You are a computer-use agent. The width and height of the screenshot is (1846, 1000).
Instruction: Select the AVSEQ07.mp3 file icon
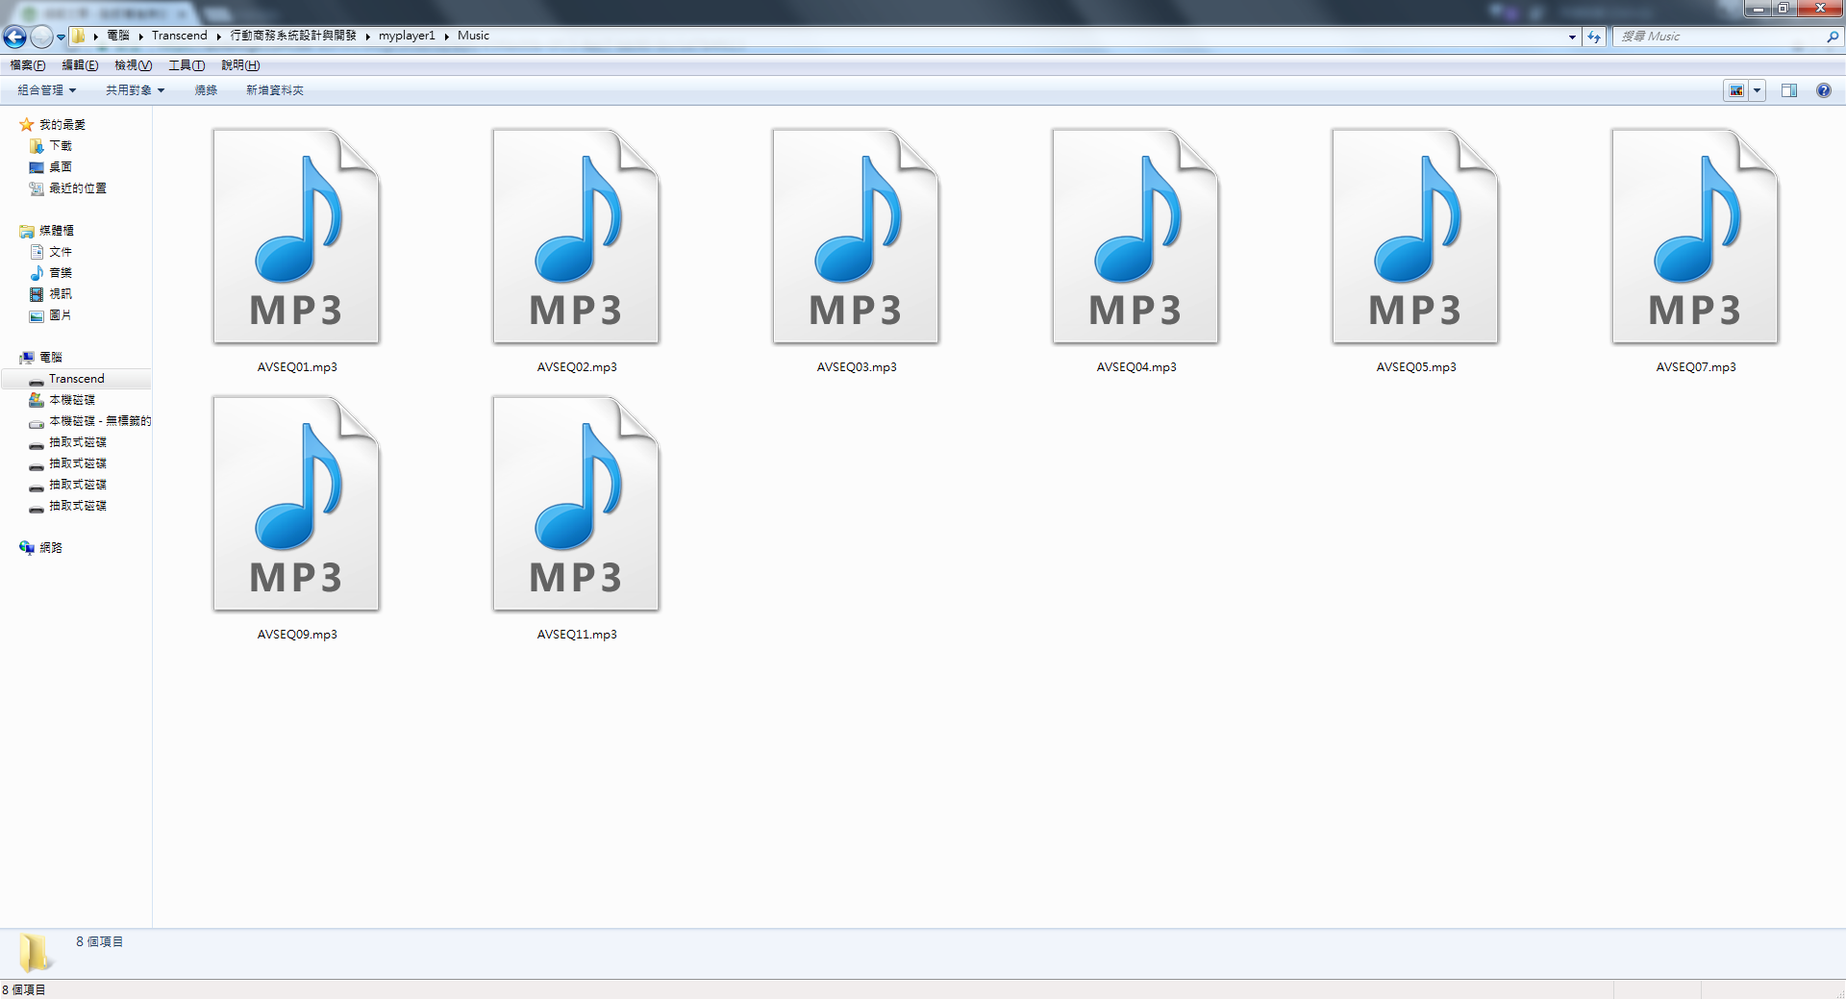click(x=1695, y=238)
